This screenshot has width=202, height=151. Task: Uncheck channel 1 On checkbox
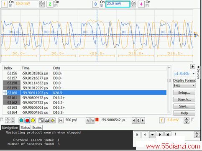(x=10, y=6)
